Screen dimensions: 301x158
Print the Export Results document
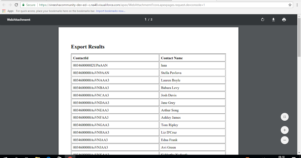pos(284,19)
